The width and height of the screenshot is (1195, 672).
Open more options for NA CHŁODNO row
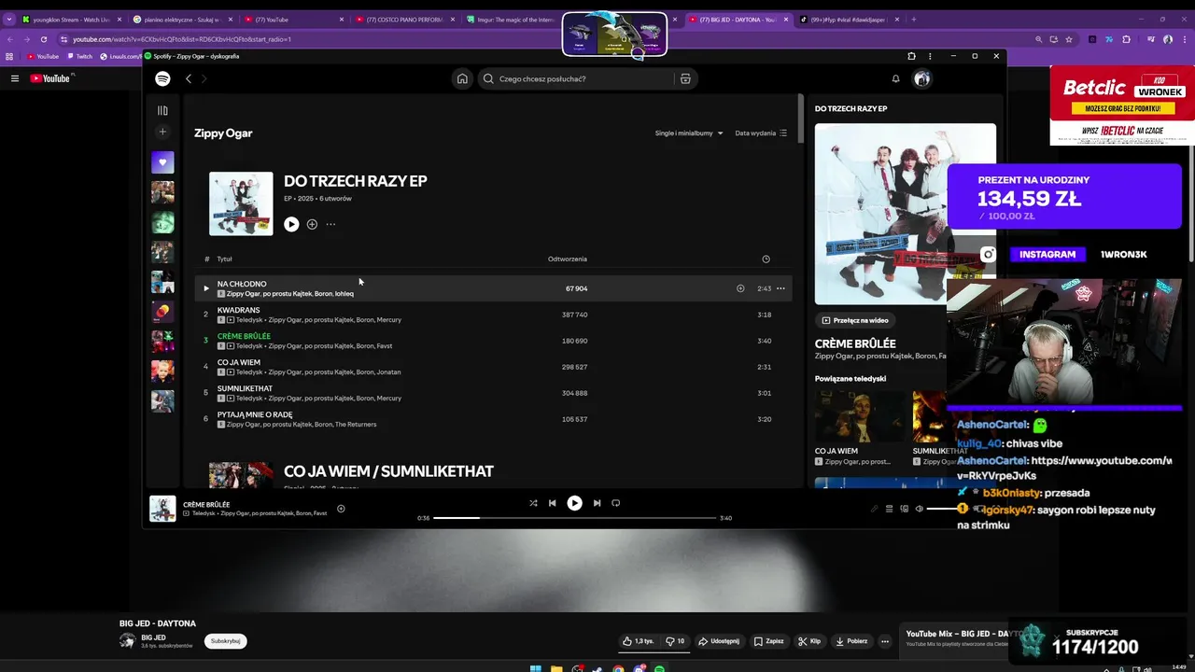pyautogui.click(x=780, y=288)
